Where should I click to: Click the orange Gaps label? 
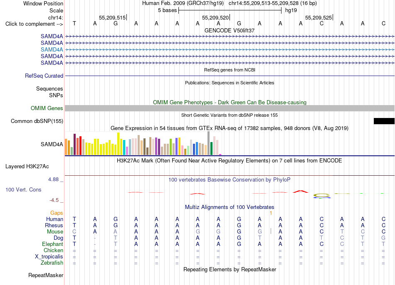coord(57,213)
